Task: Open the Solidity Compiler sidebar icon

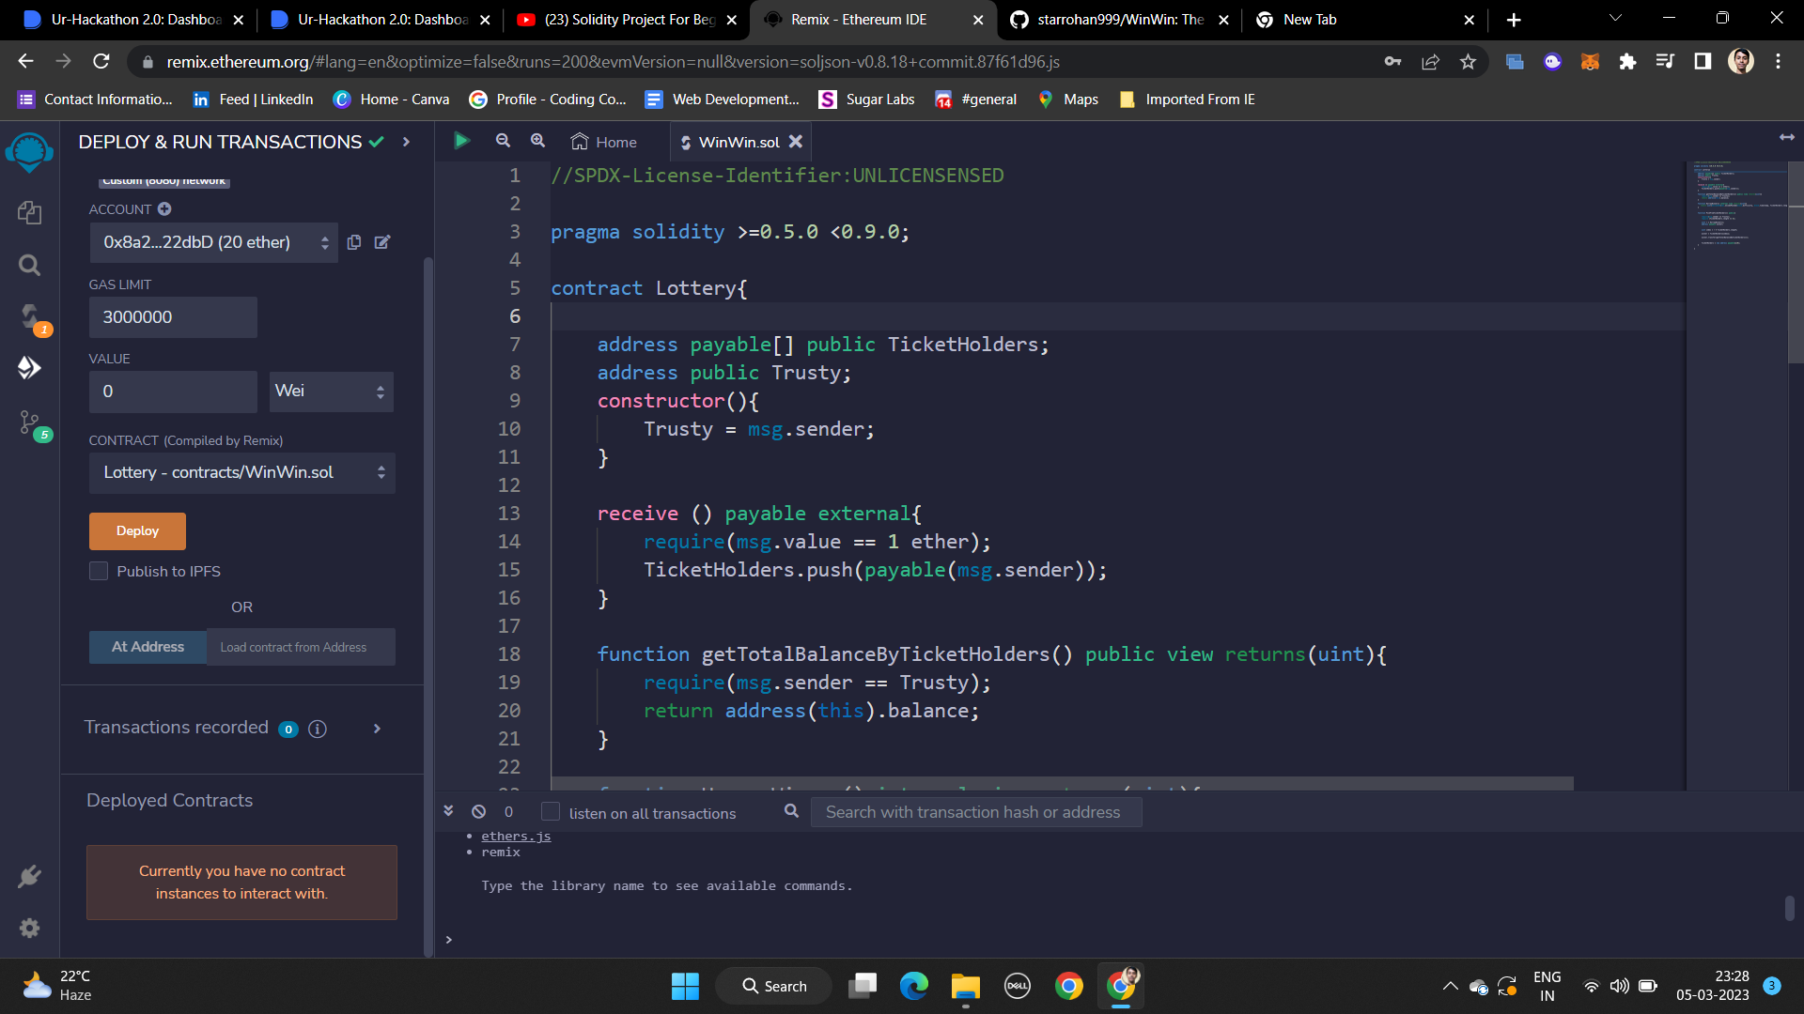Action: click(29, 316)
